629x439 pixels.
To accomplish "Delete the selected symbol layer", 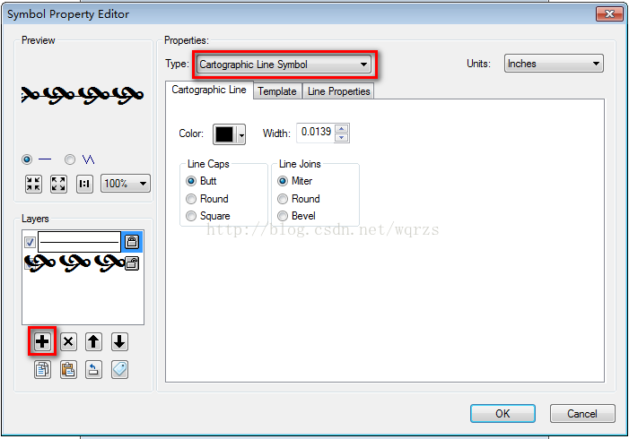I will [68, 342].
